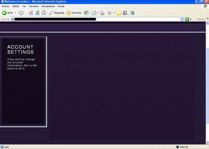Image resolution: width=209 pixels, height=149 pixels.
Task: Click the 'Dirección' label
Action: coord(5,19)
